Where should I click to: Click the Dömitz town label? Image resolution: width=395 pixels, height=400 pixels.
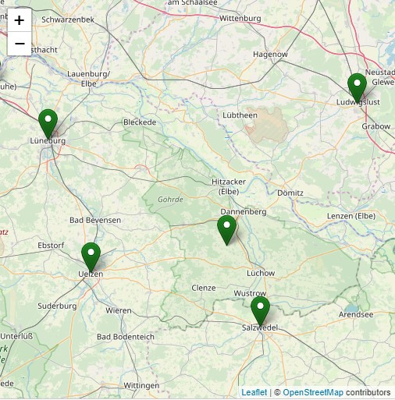click(290, 193)
